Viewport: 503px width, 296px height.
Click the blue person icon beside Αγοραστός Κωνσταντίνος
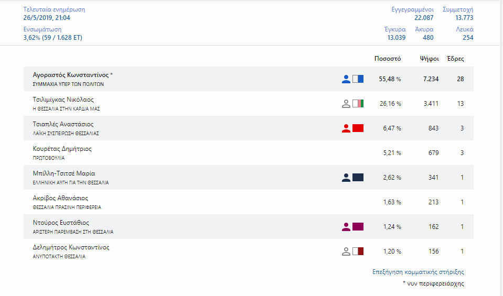(346, 79)
